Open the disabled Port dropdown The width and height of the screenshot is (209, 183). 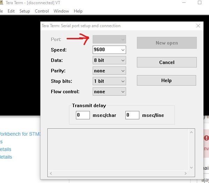[x=109, y=39]
